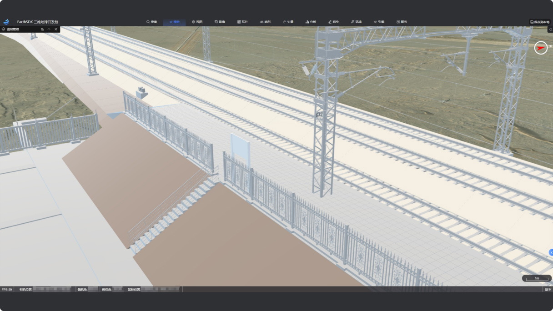
Task: Open the 服务 (Services) menu
Action: (x=402, y=22)
